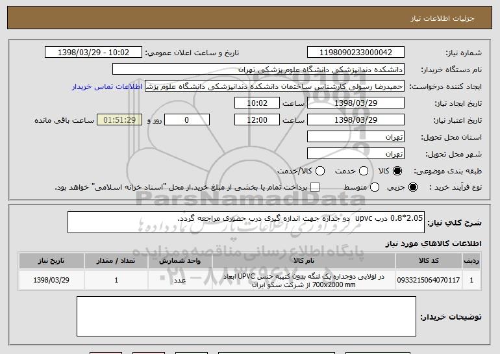
Task: Click the تاریخ نیاز column header
Action: 51,261
